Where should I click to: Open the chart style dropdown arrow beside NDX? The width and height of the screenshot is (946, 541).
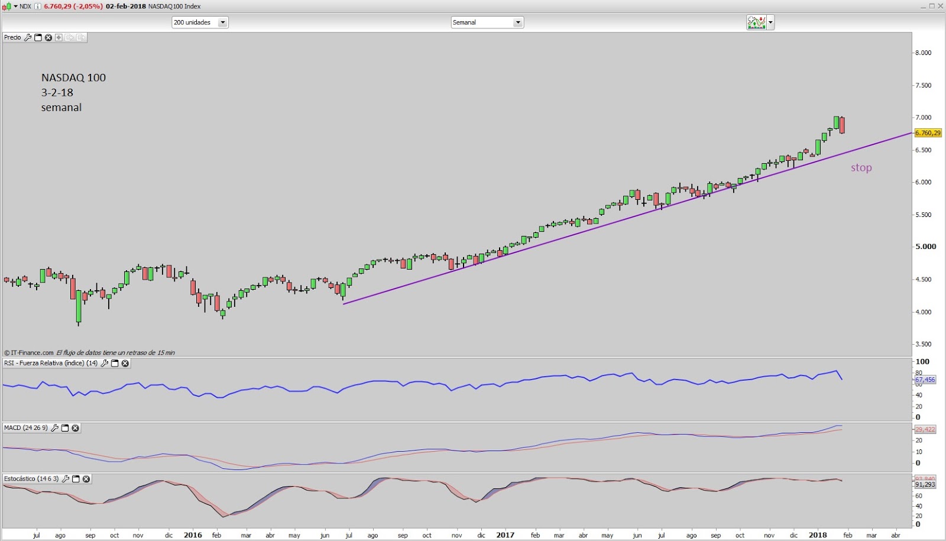pos(16,7)
